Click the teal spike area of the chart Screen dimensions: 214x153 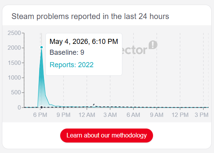click(x=42, y=82)
